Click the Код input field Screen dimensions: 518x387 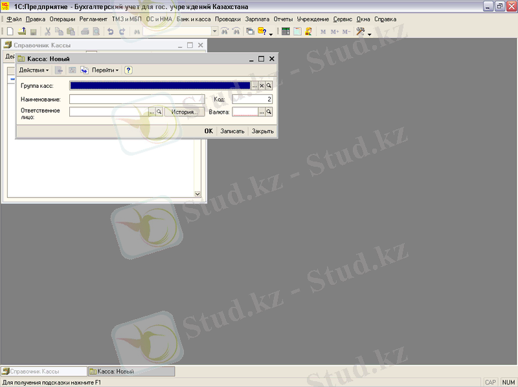(x=252, y=99)
